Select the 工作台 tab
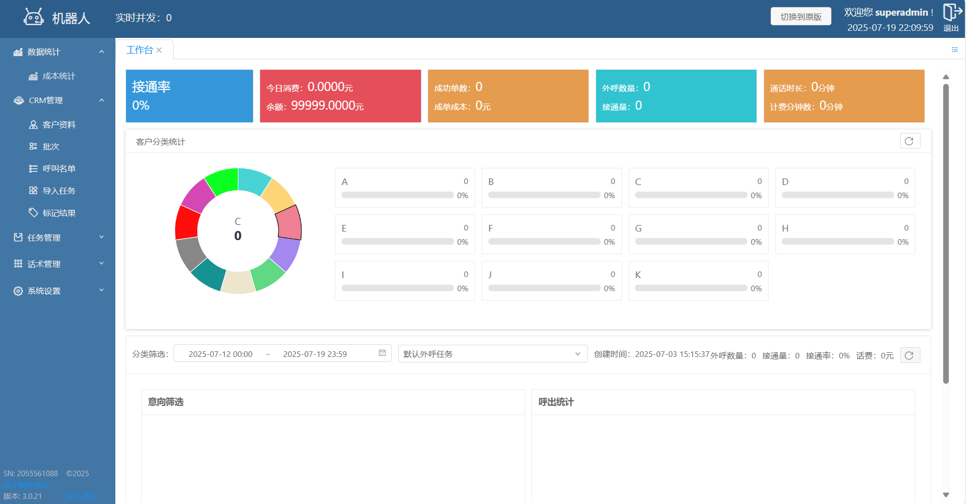This screenshot has height=504, width=966. pos(139,50)
